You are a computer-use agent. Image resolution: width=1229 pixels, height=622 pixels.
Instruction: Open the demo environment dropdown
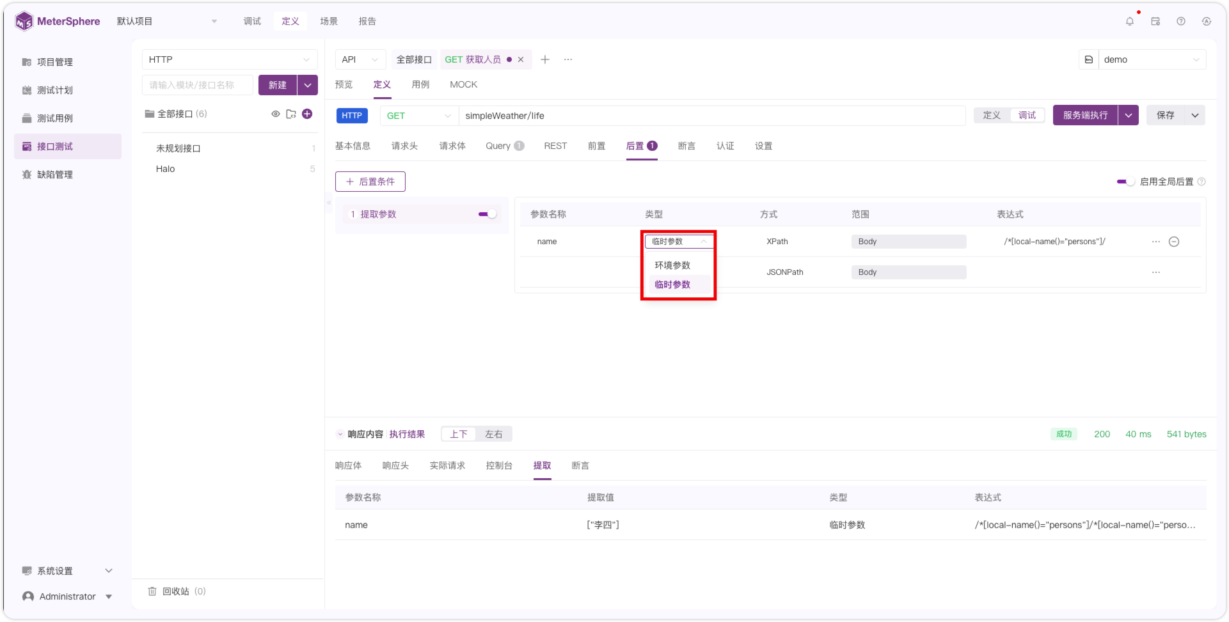point(1152,59)
